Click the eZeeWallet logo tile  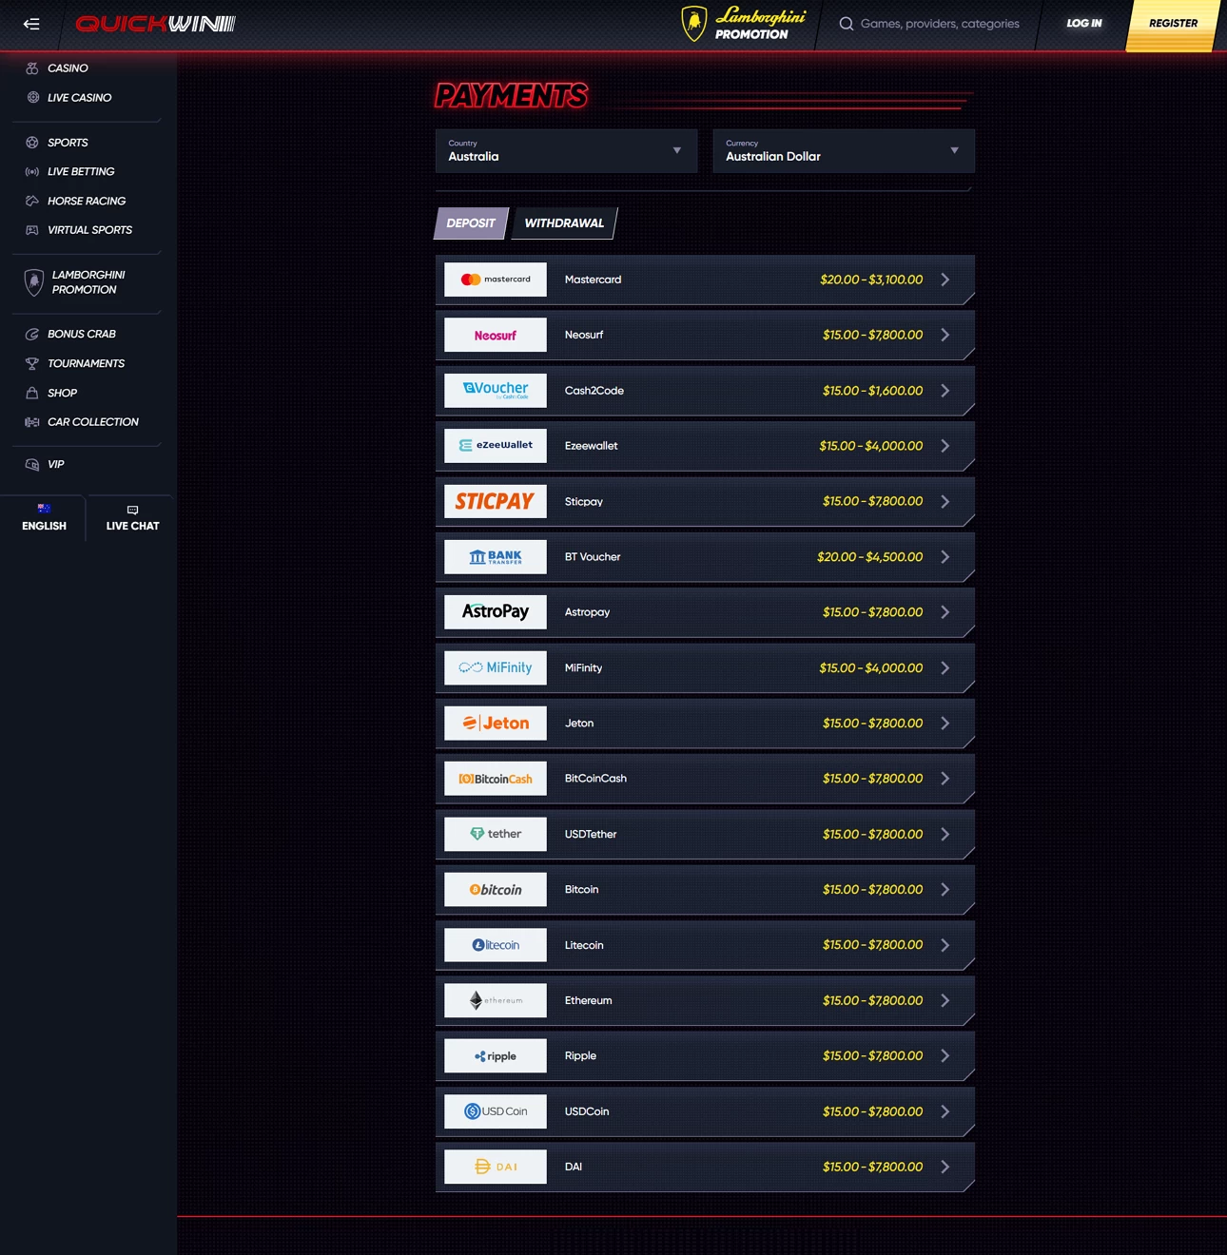click(x=496, y=446)
